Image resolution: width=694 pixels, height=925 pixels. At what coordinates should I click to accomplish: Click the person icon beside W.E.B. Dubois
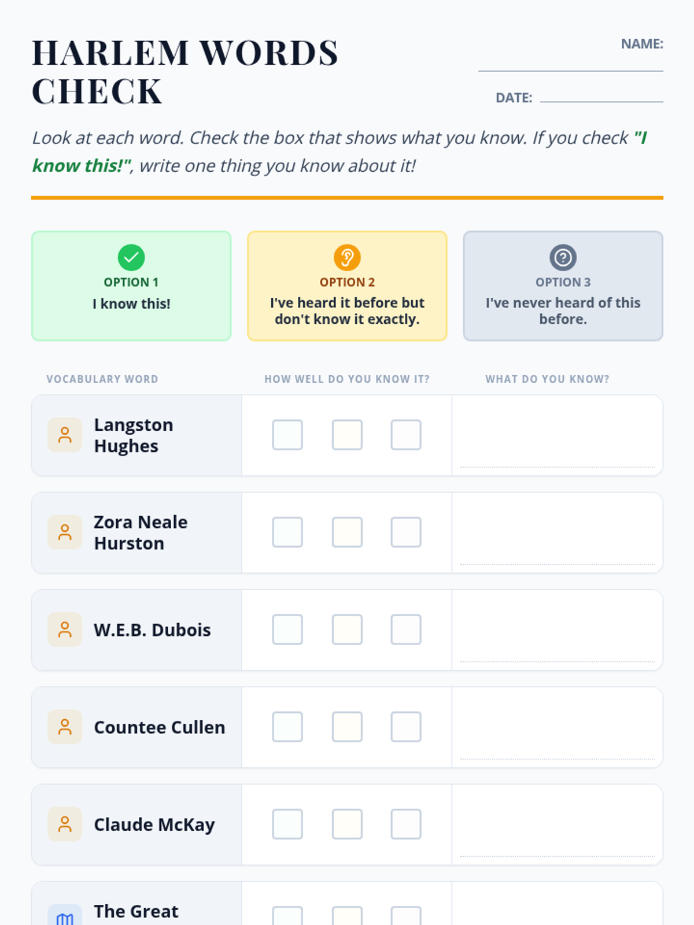click(x=65, y=630)
